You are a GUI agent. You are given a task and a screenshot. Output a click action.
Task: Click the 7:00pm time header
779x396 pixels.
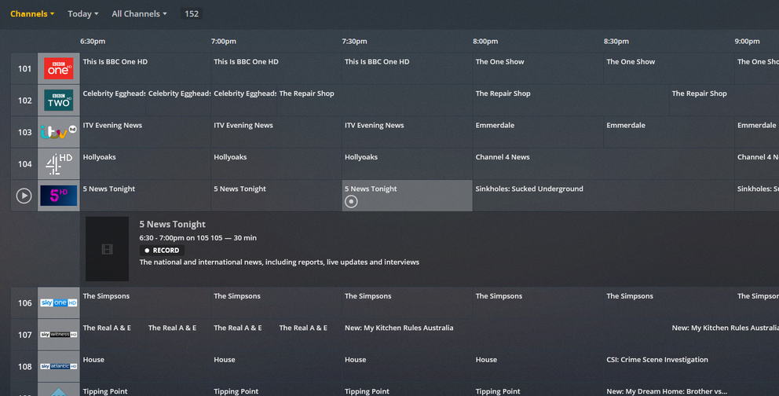pos(224,41)
